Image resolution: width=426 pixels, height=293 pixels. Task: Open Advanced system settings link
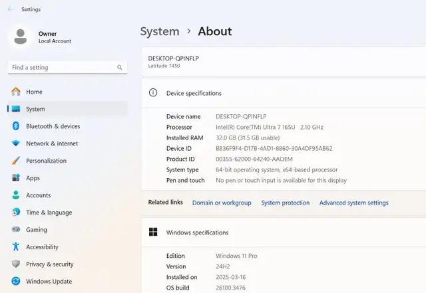353,203
